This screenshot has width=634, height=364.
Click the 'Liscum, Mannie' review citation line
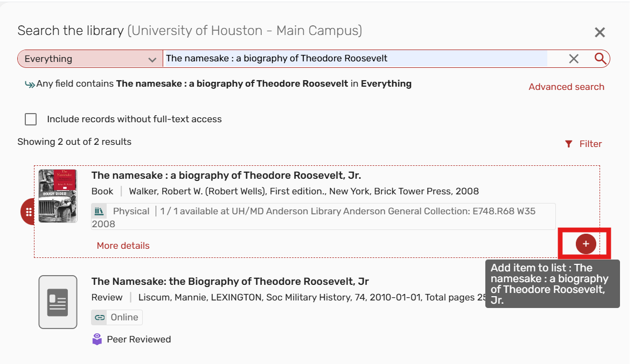(x=312, y=297)
